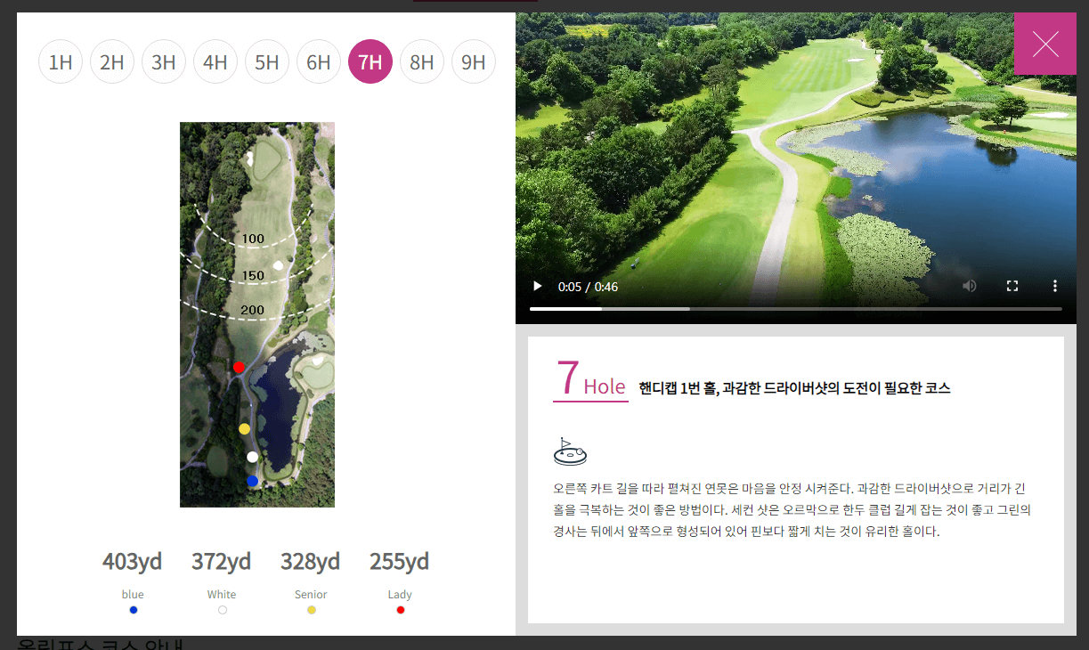
Task: Play the hole 7 flyover video
Action: 537,286
